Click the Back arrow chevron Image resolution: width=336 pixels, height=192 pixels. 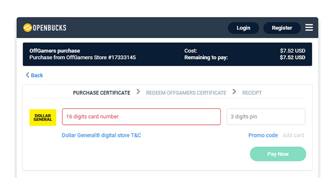pyautogui.click(x=27, y=75)
